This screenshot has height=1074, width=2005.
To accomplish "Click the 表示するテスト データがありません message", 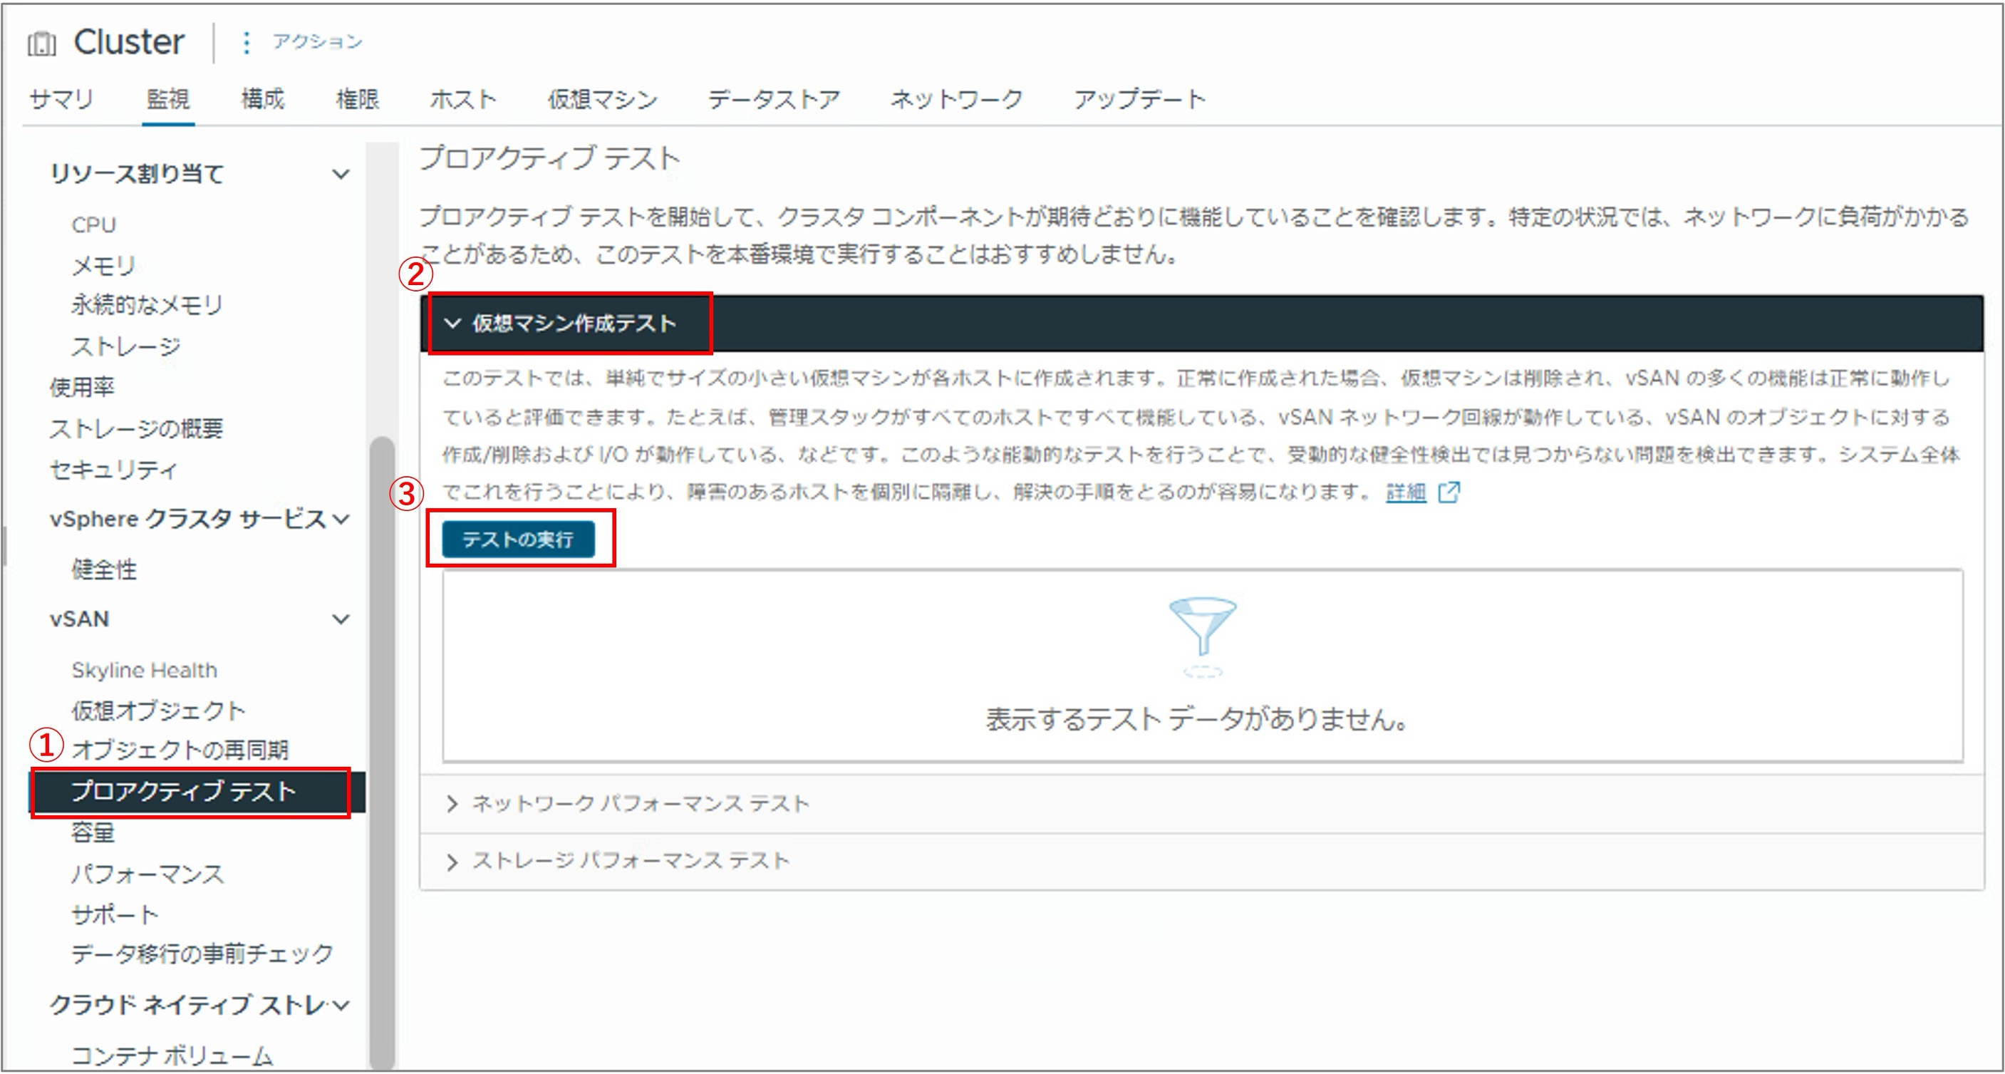I will point(1198,719).
